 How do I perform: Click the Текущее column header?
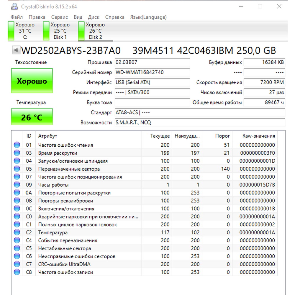coord(157,136)
